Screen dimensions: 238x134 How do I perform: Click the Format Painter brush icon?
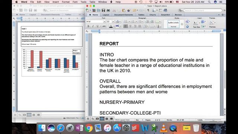point(129,10)
